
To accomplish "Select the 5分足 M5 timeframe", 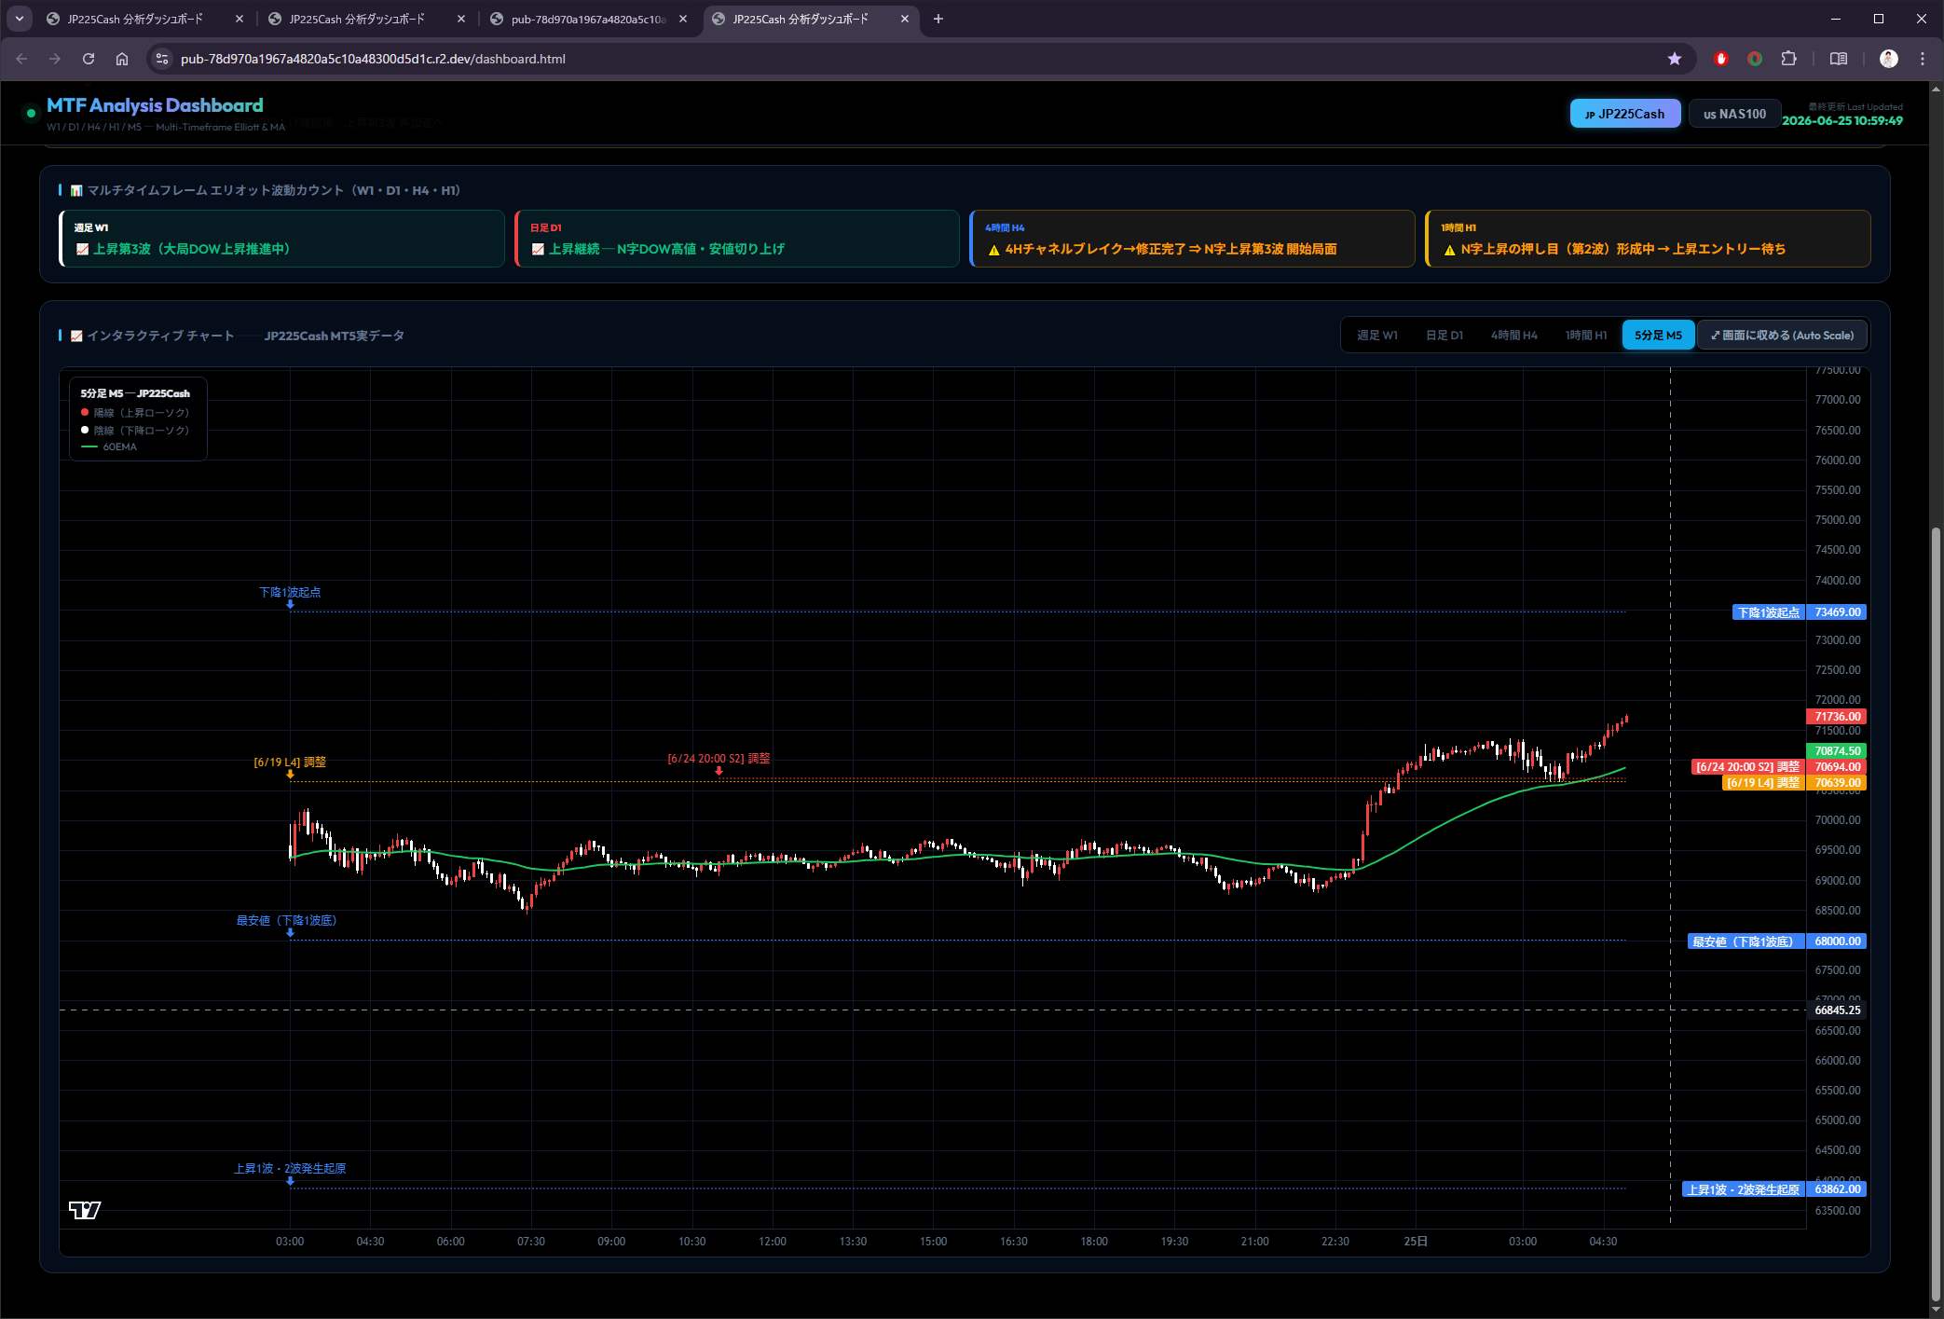I will coord(1658,336).
